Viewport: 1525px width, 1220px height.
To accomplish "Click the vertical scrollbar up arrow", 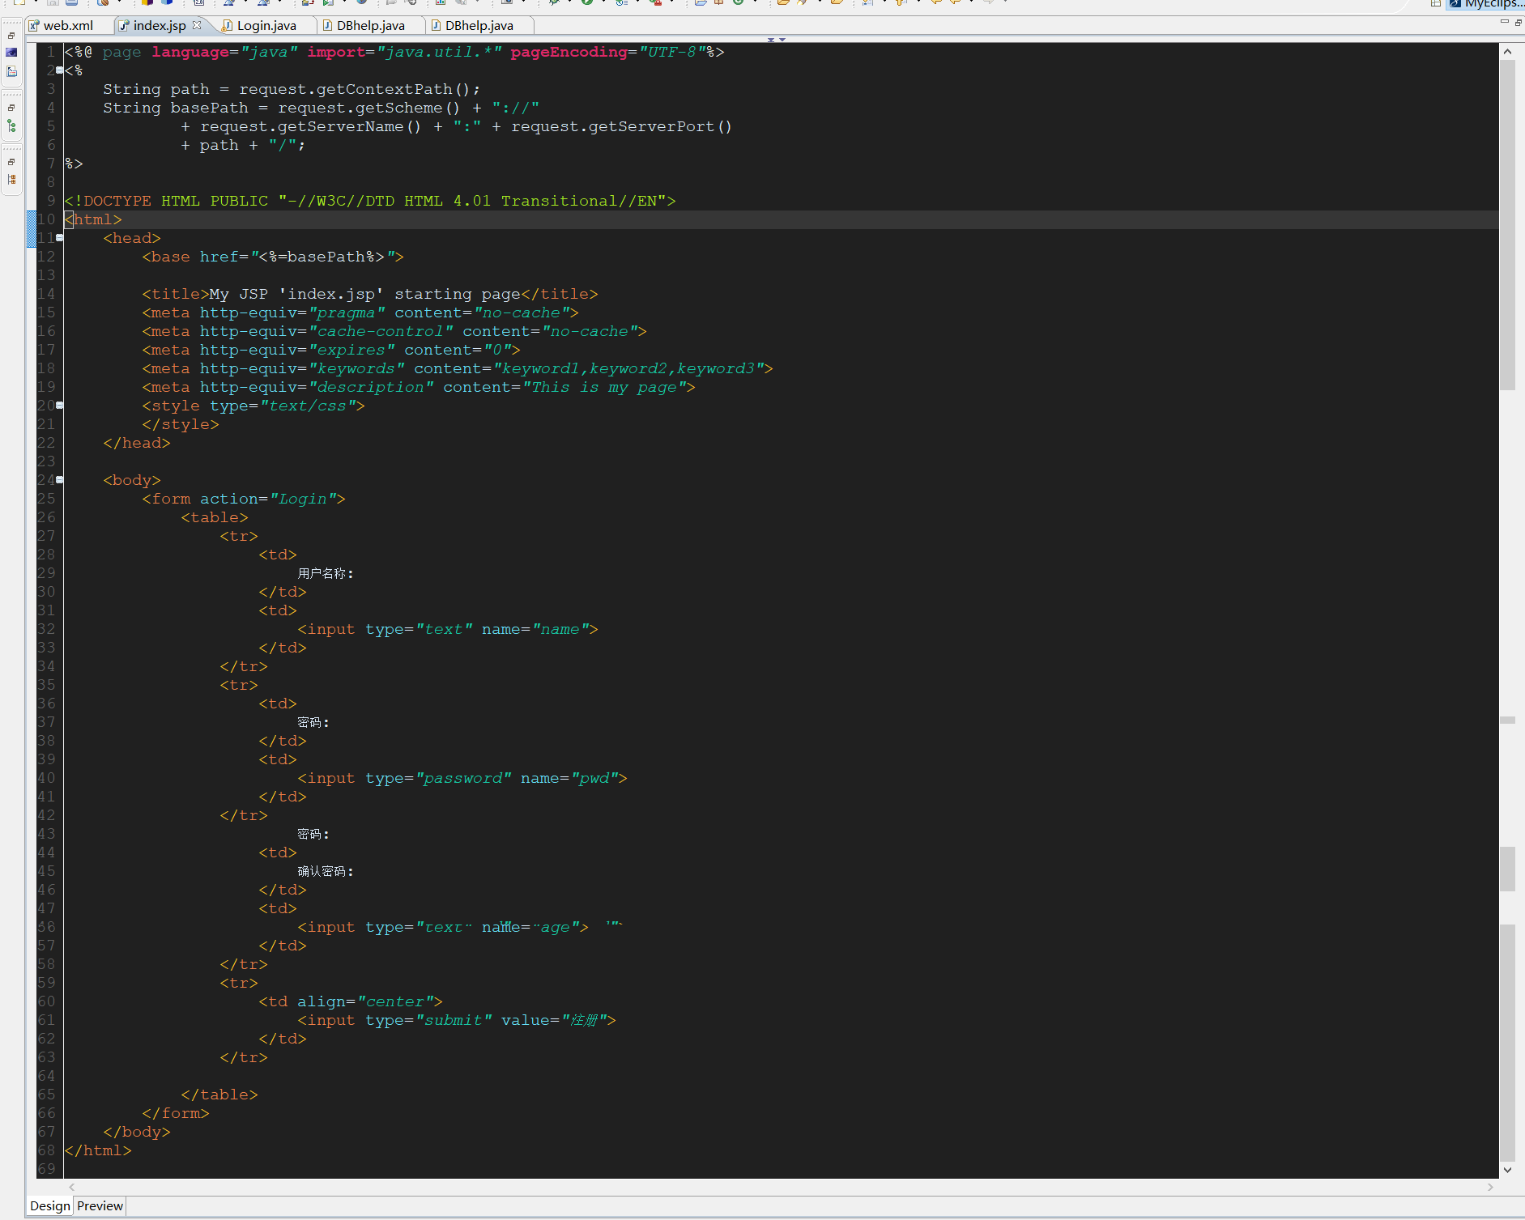I will pos(1507,52).
